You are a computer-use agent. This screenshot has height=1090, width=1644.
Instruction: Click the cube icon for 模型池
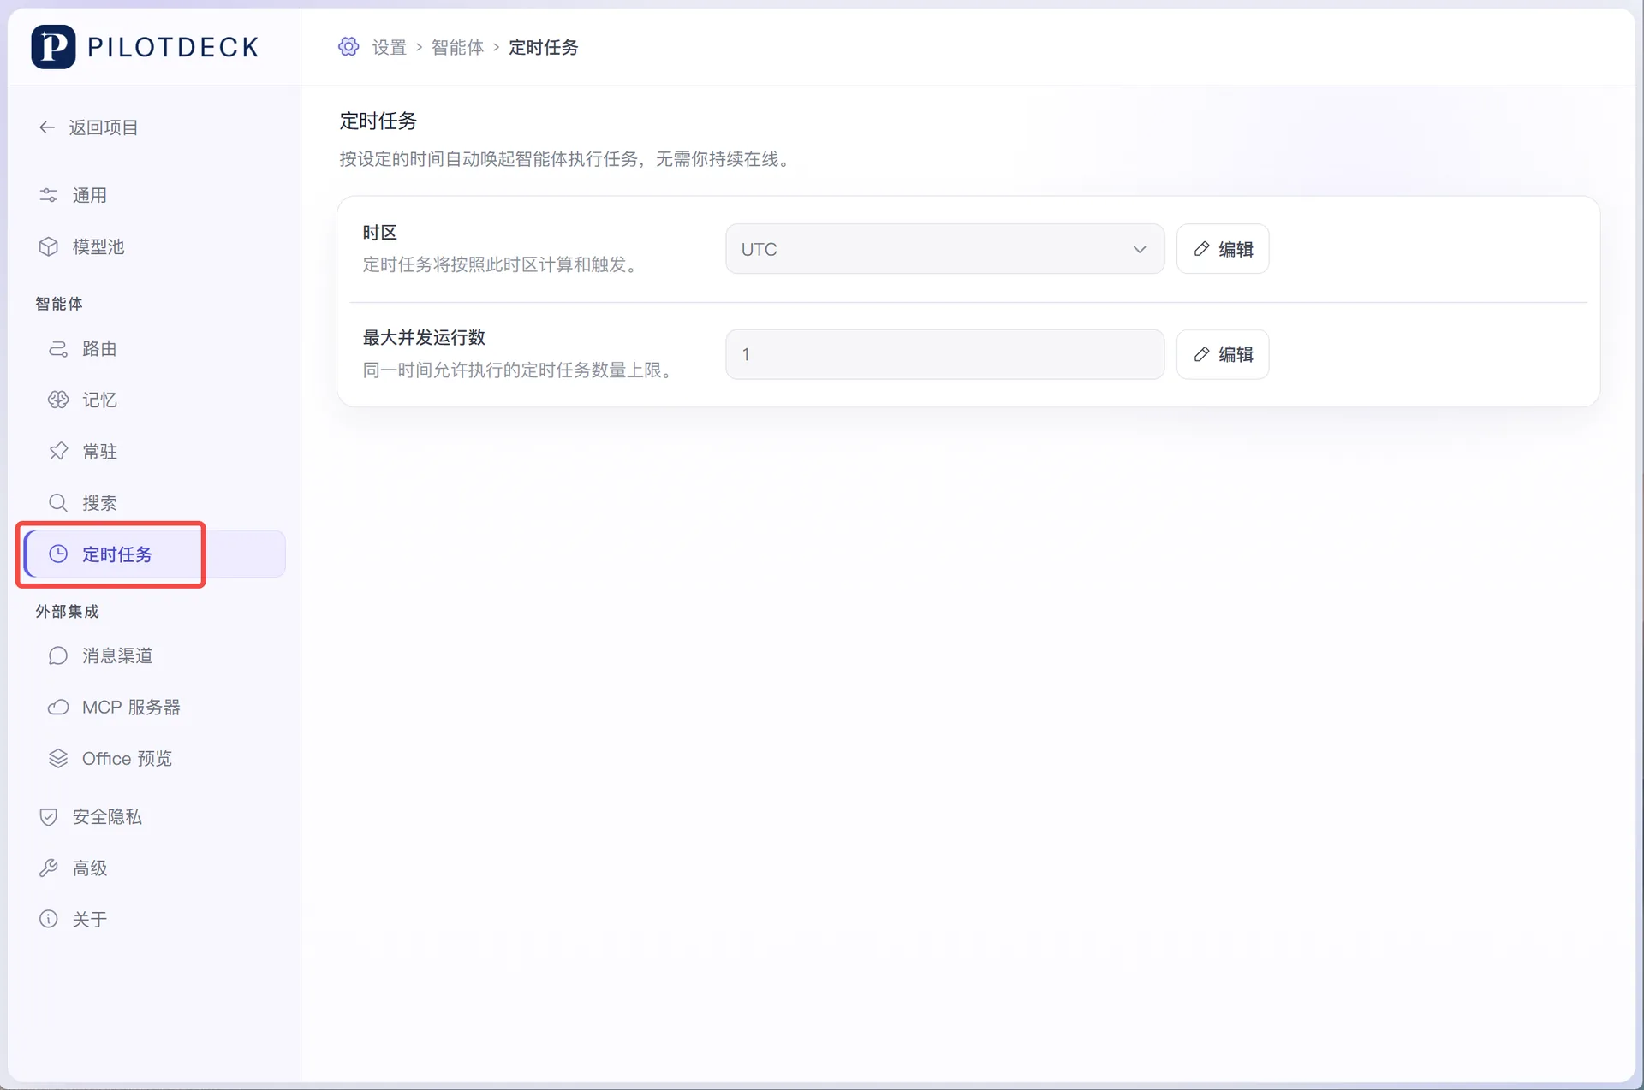49,246
